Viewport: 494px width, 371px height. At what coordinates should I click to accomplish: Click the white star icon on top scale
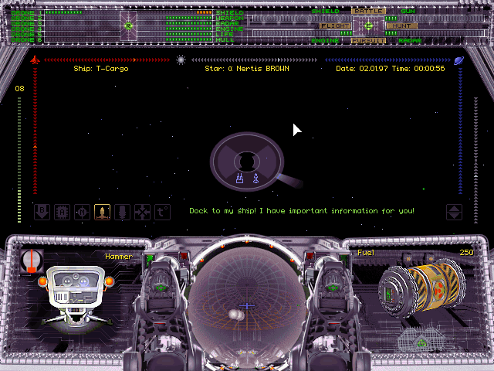tap(181, 60)
